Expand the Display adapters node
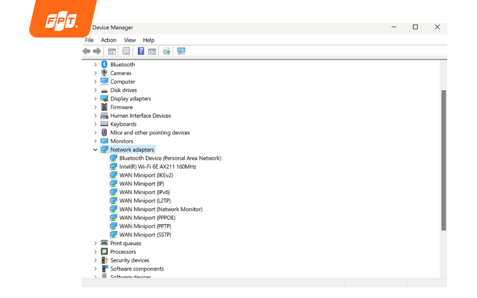Image resolution: width=477 pixels, height=298 pixels. pos(95,99)
